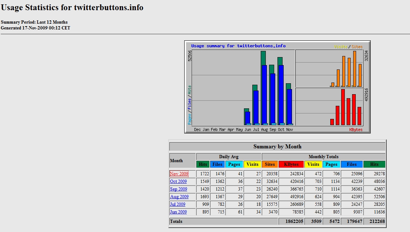Click total hits value 212268

point(377,221)
